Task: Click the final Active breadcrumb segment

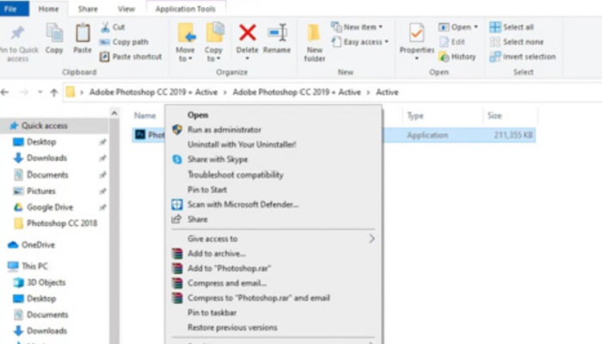Action: 387,92
